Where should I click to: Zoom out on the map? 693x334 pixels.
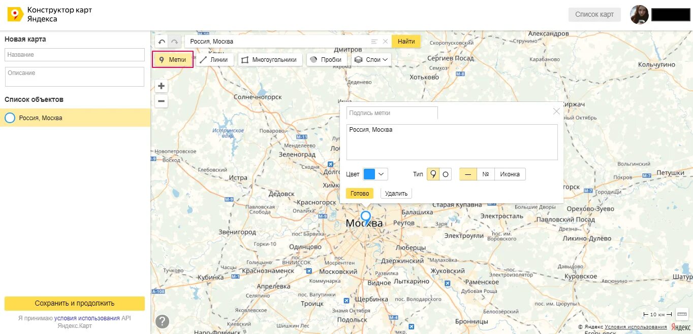point(161,101)
